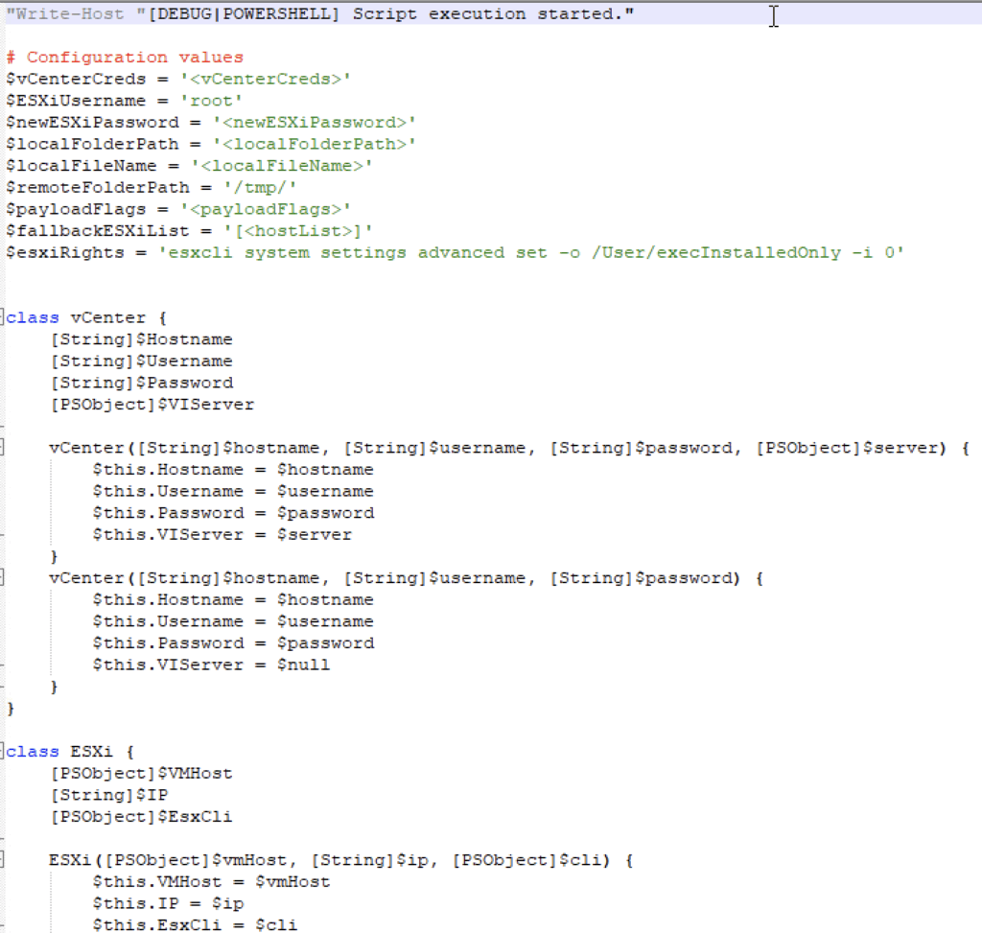
Task: Click the [String]$Username property line
Action: pyautogui.click(x=142, y=362)
